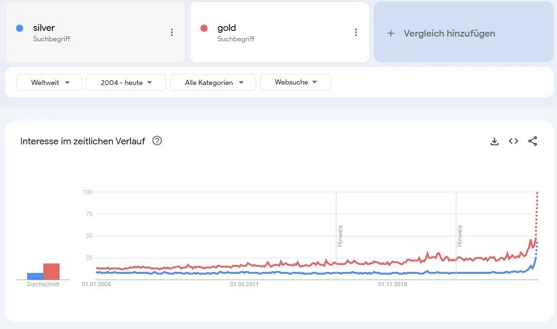
Task: Click the red dot beside gold
Action: pyautogui.click(x=204, y=28)
